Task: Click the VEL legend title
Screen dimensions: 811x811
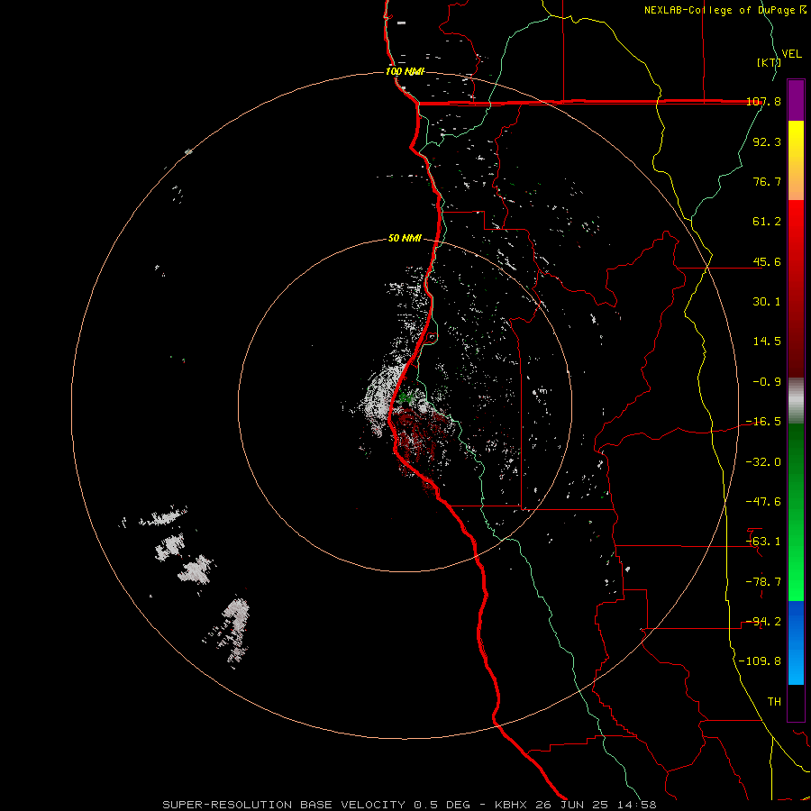Action: [x=792, y=54]
